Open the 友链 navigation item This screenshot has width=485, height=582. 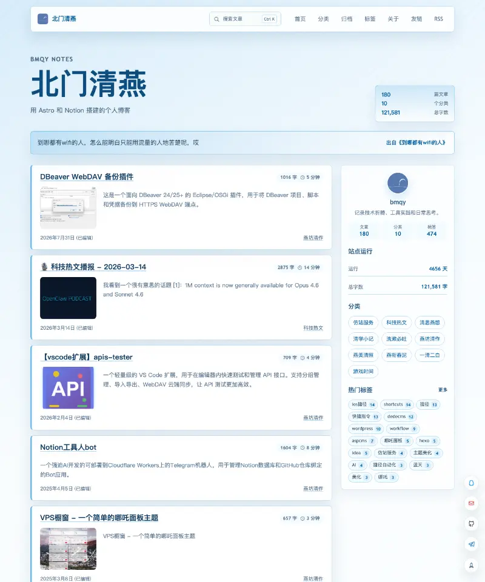[416, 19]
